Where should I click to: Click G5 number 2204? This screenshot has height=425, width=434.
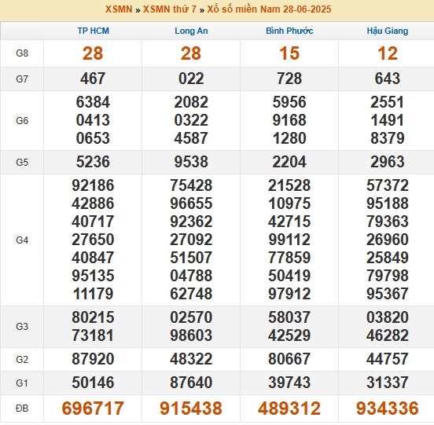(x=289, y=162)
